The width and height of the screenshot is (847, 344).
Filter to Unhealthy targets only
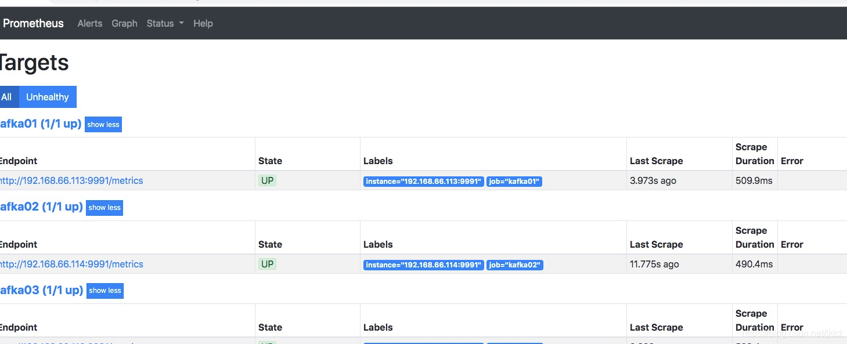coord(48,97)
